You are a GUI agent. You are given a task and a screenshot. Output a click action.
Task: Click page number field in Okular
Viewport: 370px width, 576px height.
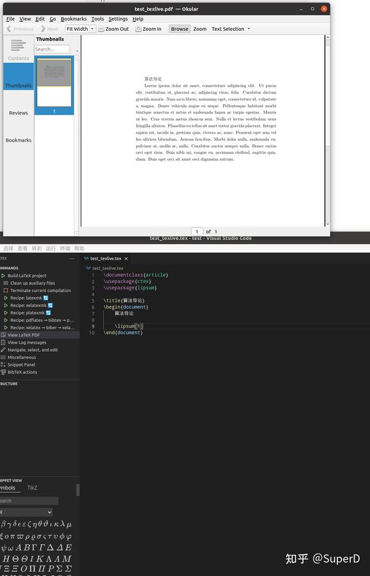pyautogui.click(x=197, y=232)
